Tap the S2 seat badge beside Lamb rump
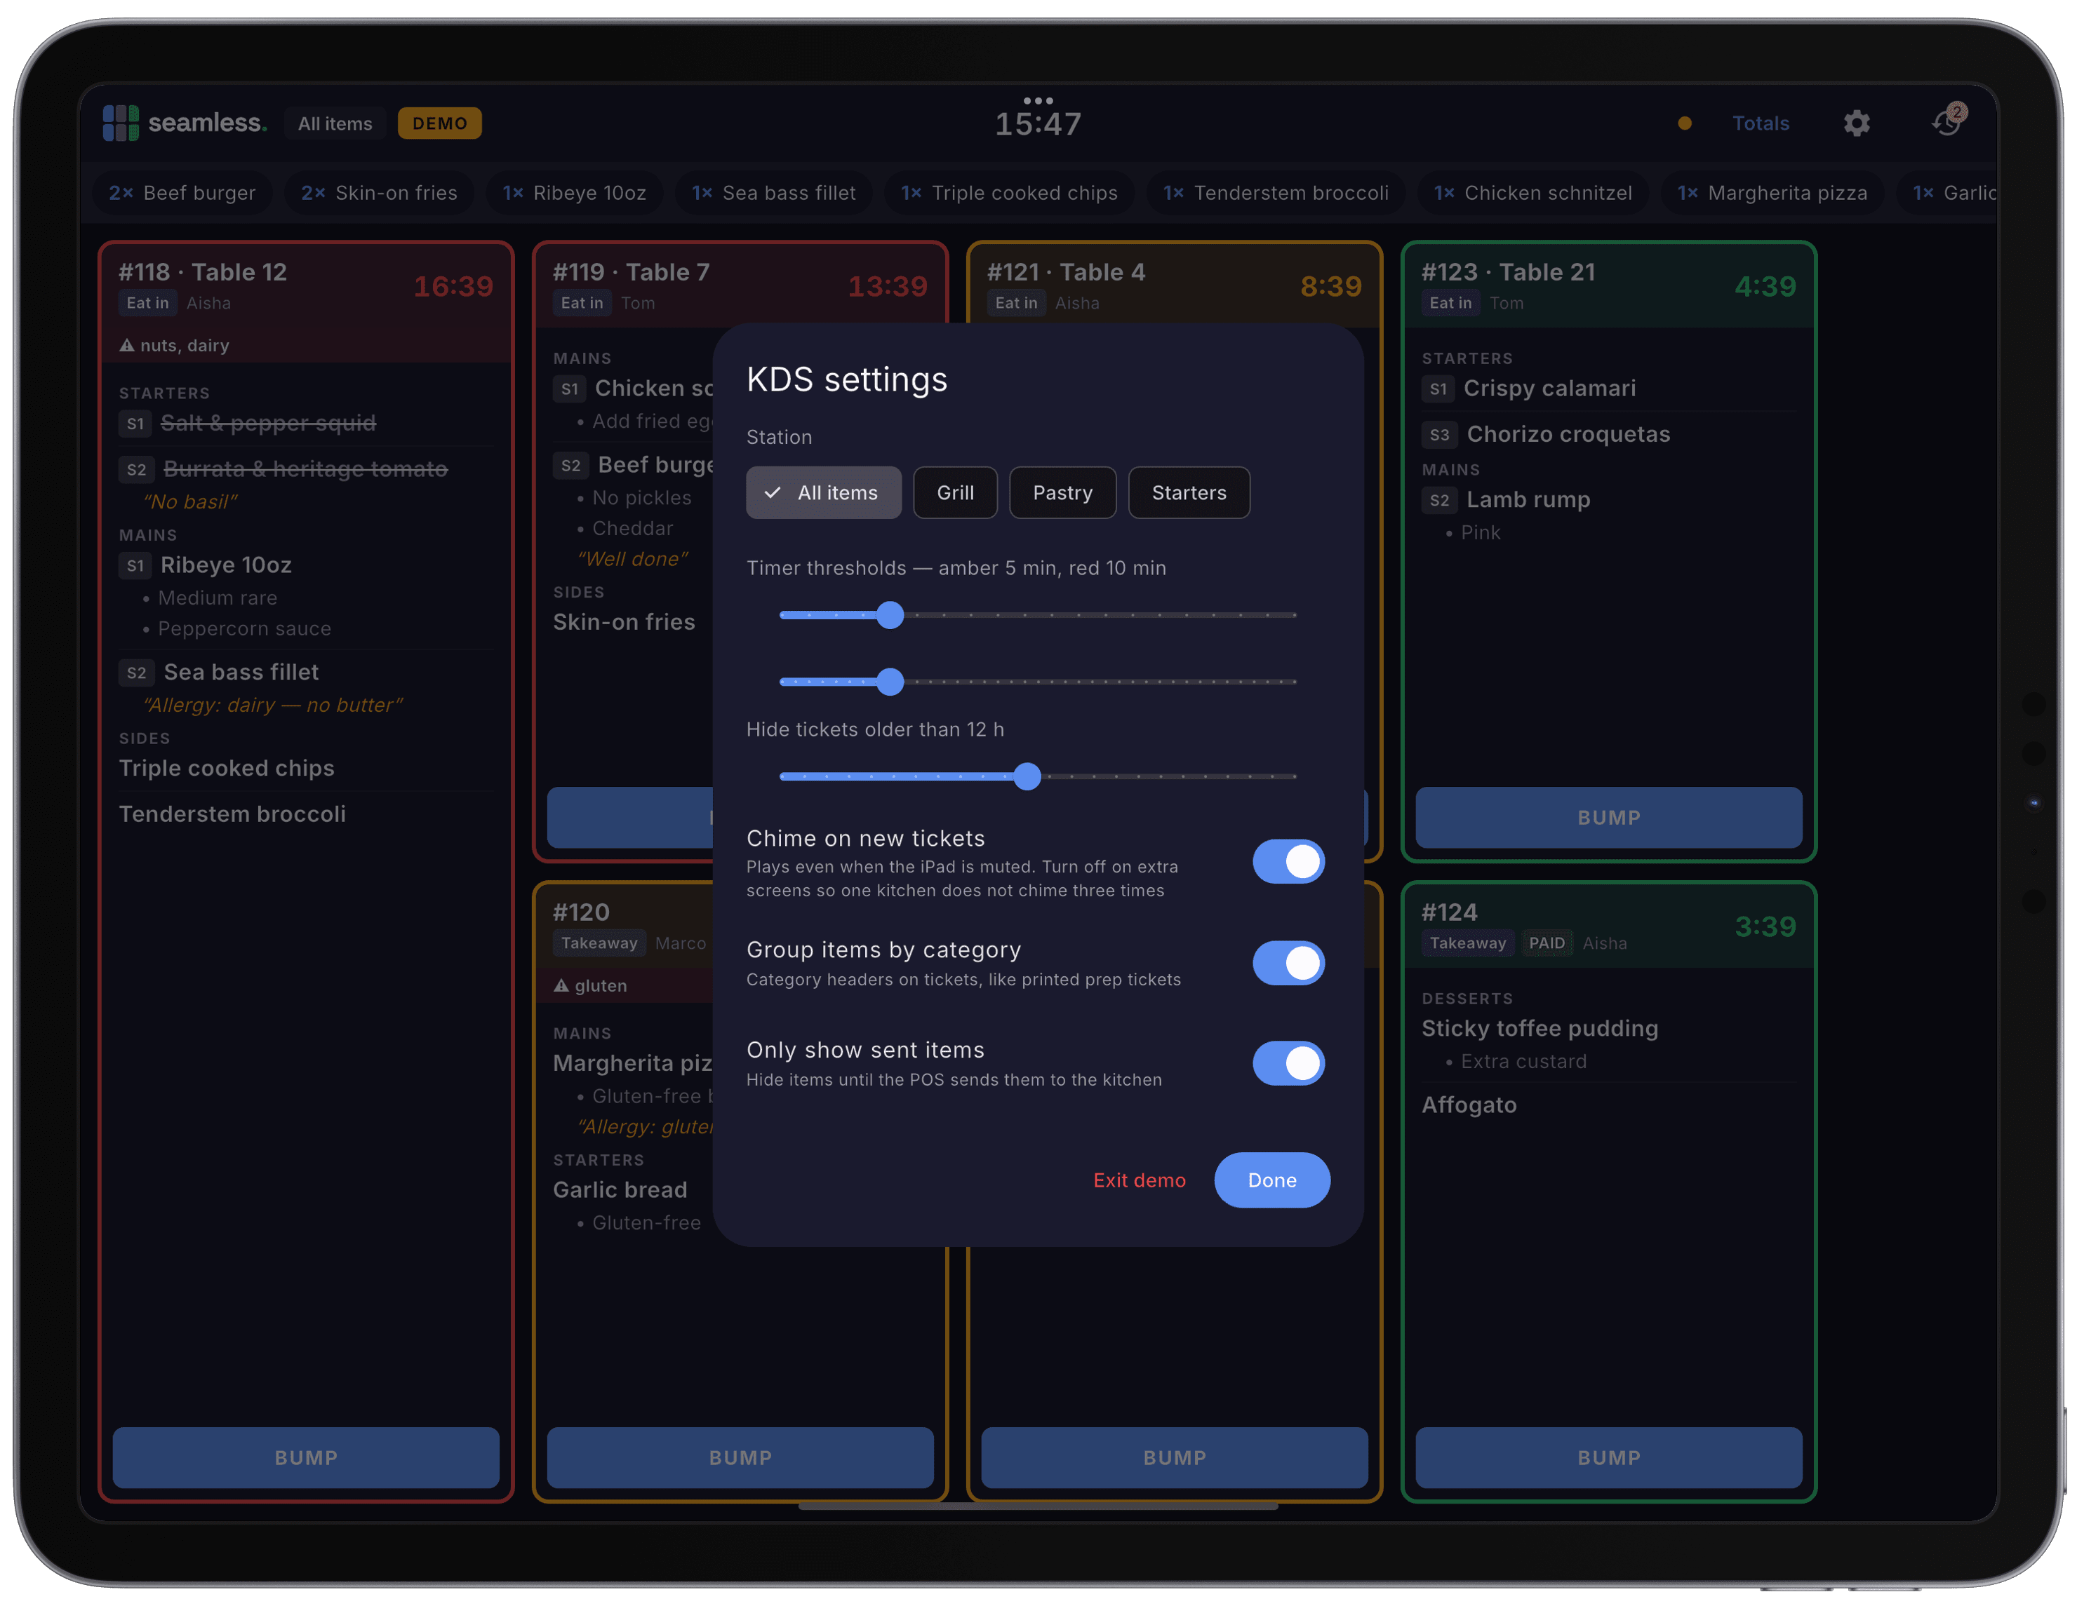Image resolution: width=2077 pixels, height=1606 pixels. 1439,500
